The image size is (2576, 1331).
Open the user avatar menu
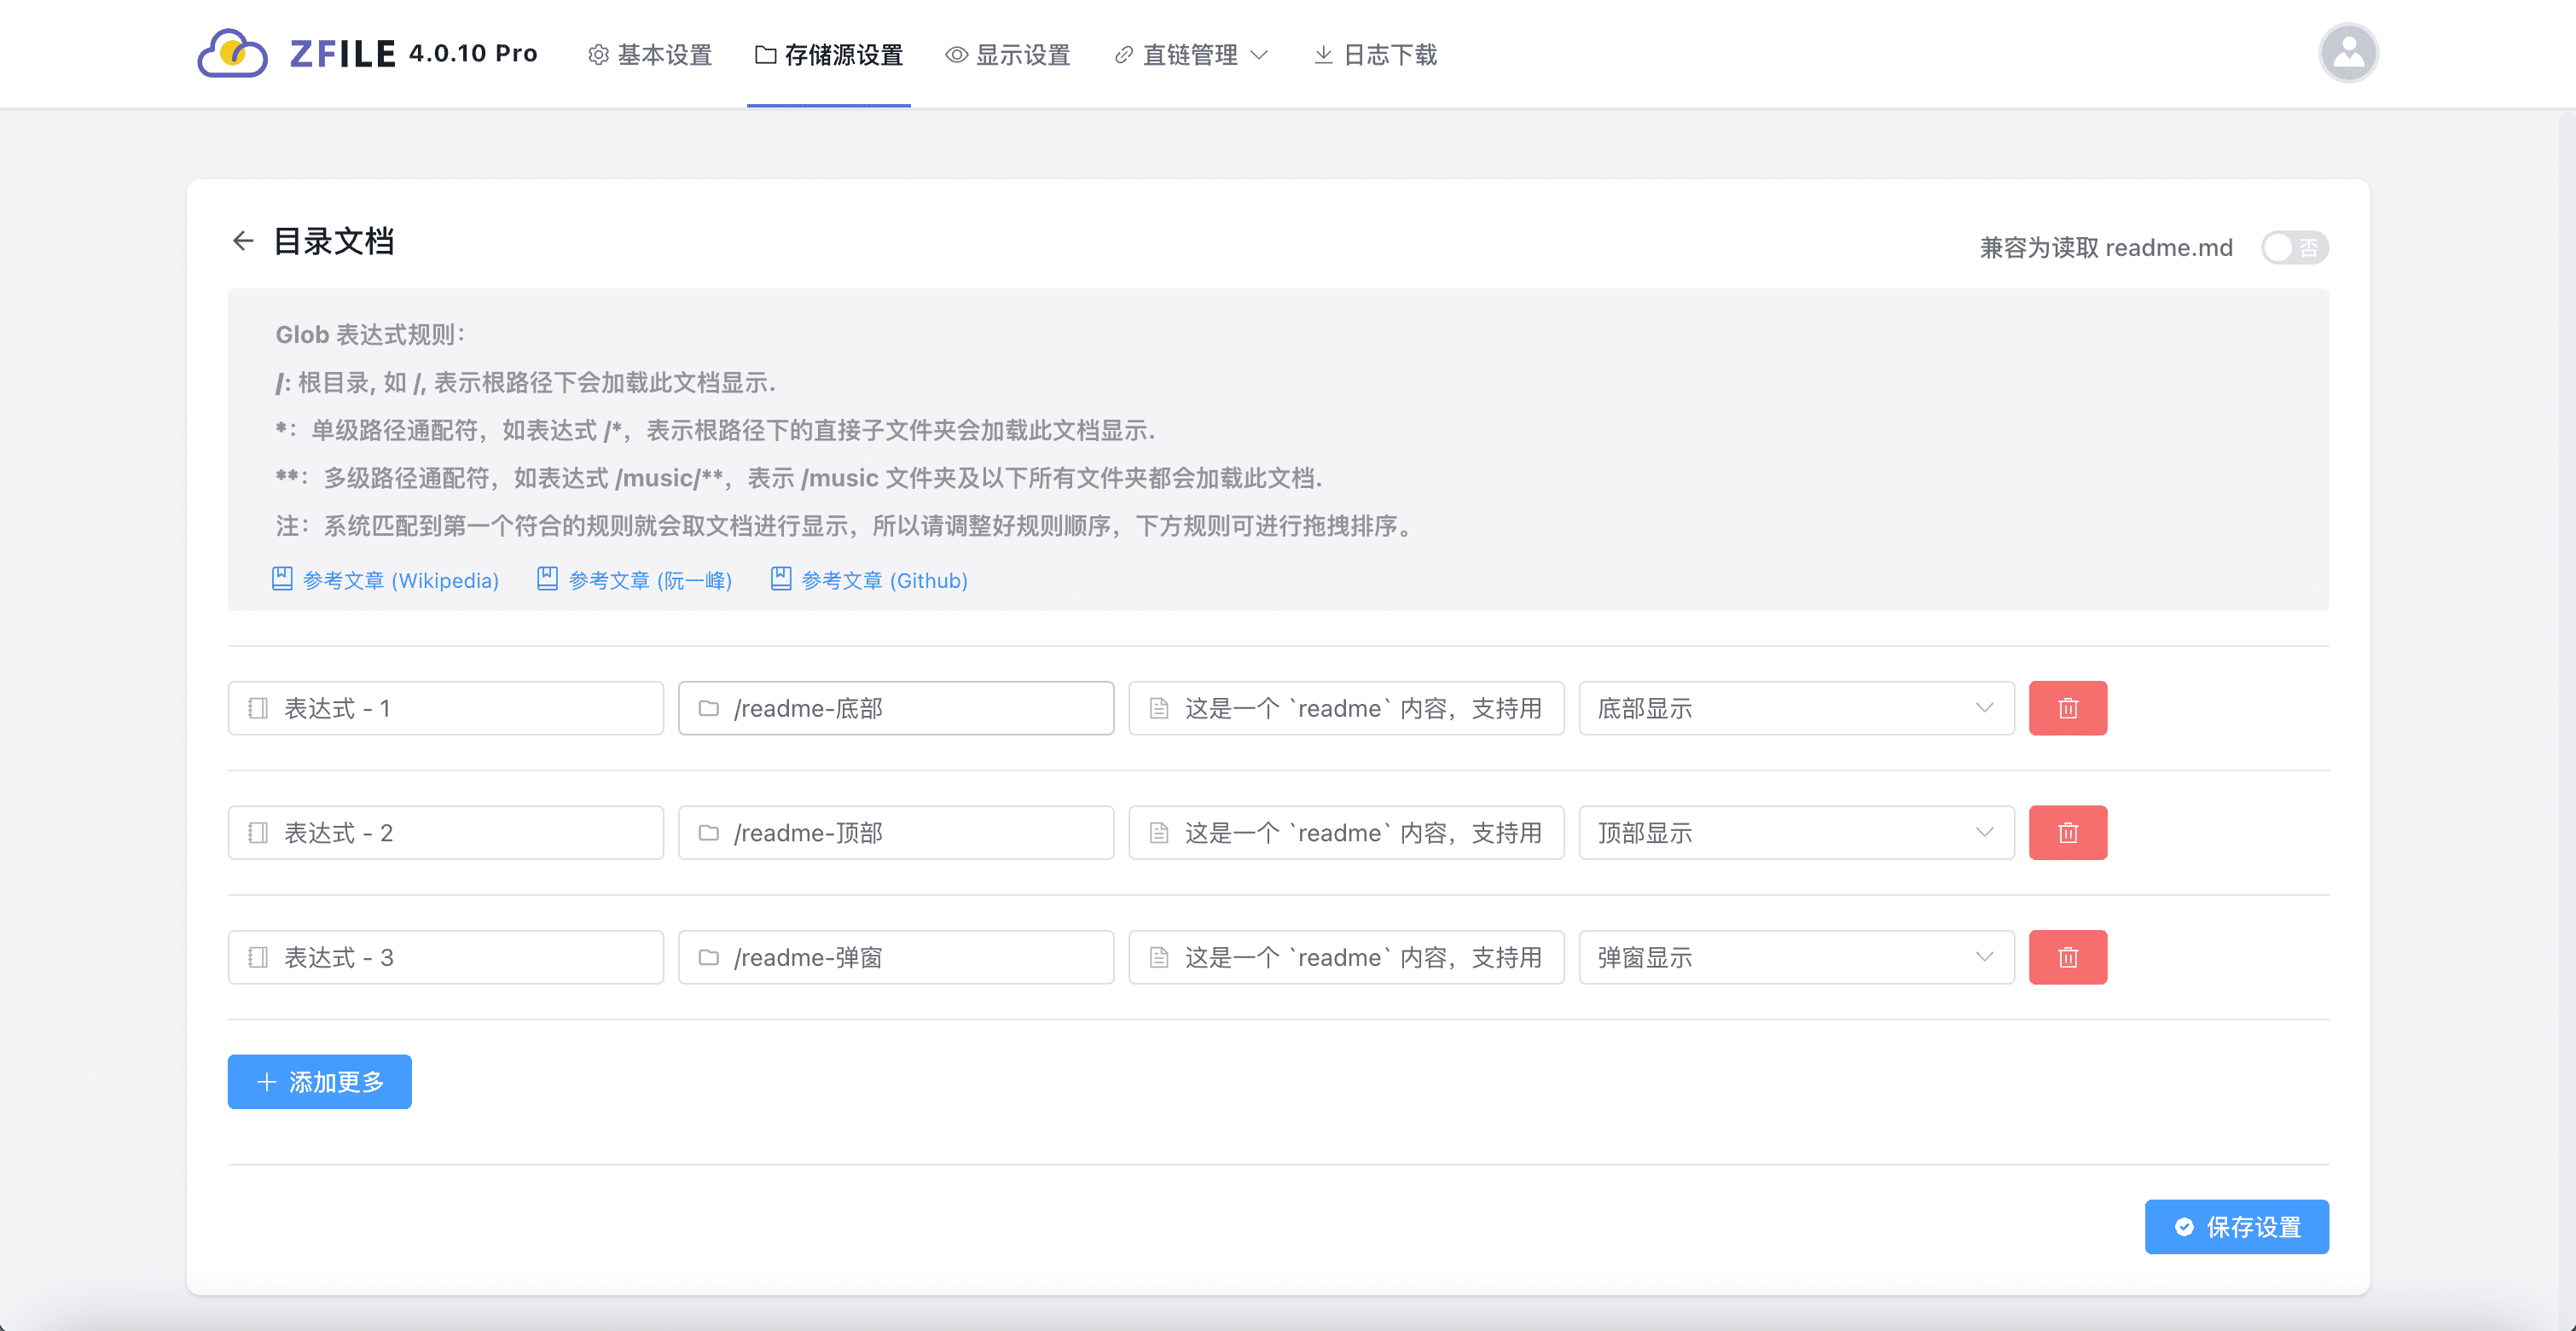(2347, 53)
